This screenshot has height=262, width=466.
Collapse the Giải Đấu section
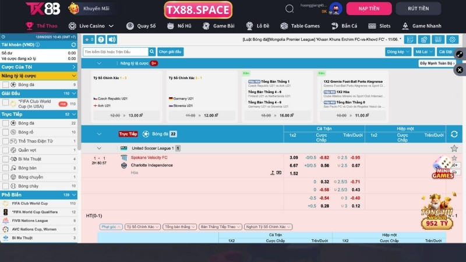coord(74,93)
